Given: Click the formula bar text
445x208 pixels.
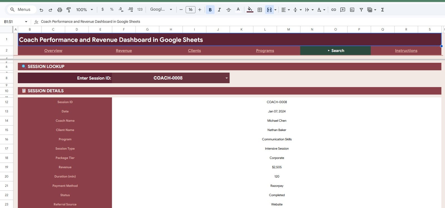Looking at the screenshot, I should [x=90, y=22].
